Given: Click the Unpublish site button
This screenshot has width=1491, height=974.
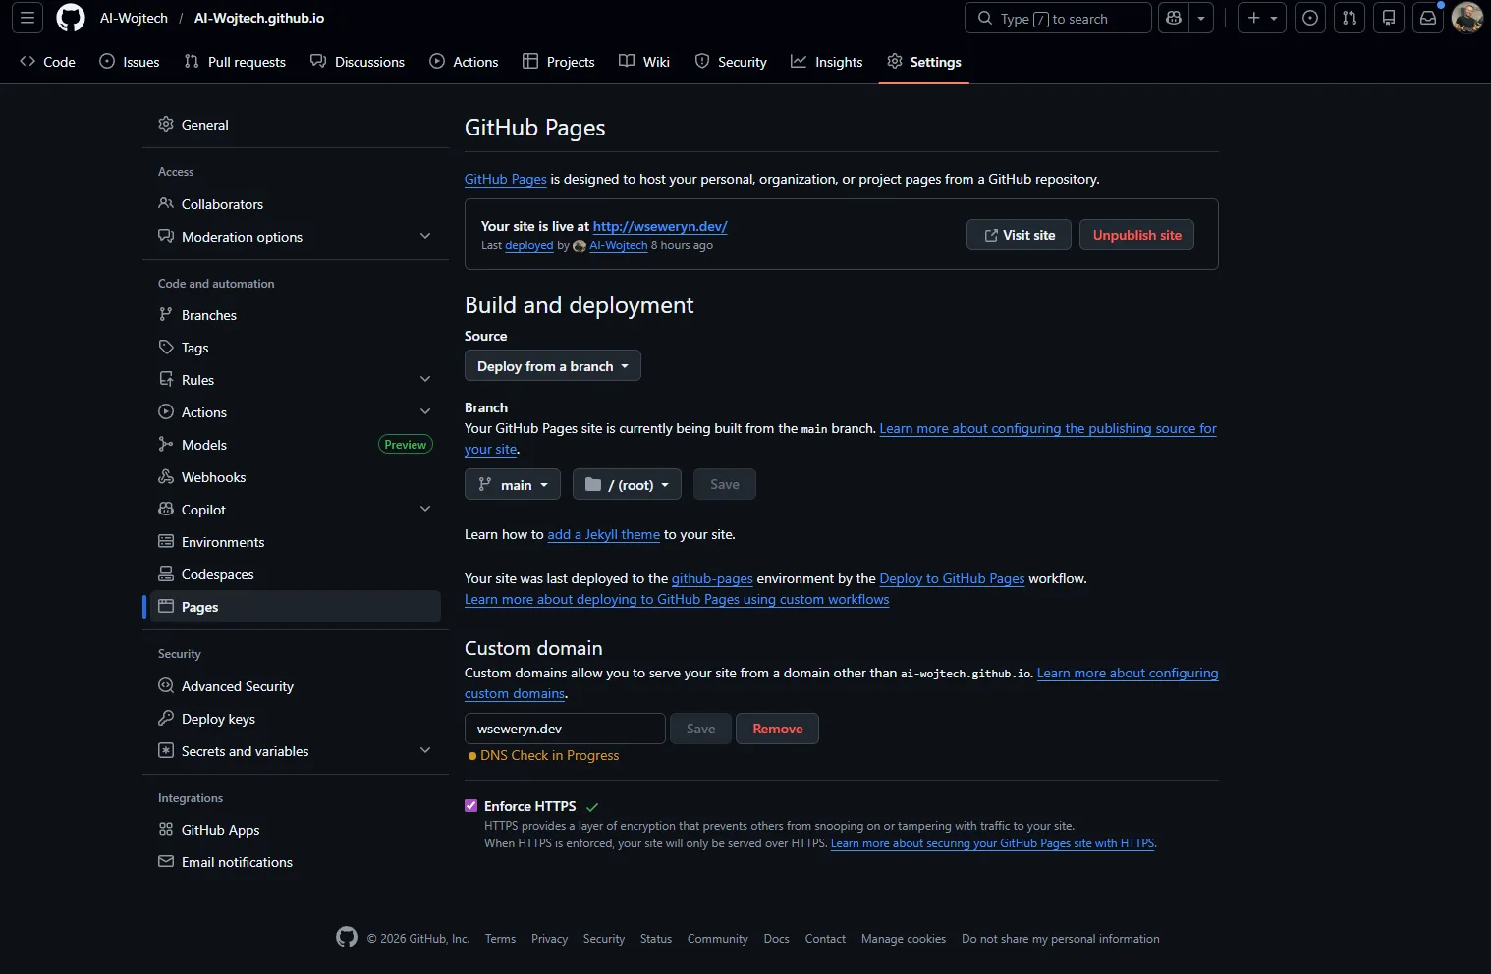Looking at the screenshot, I should click(x=1136, y=235).
